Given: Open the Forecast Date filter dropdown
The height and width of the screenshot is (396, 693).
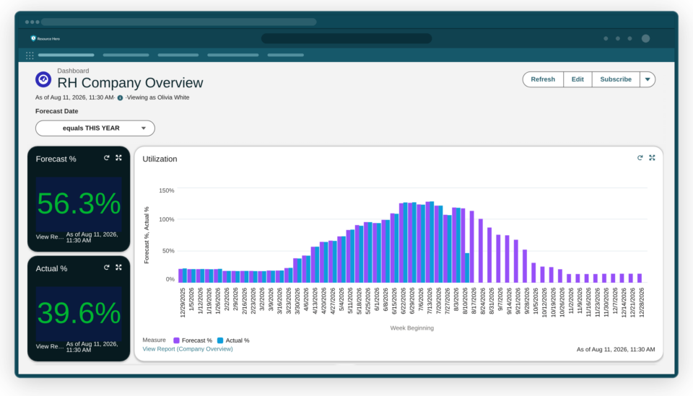Looking at the screenshot, I should coord(95,128).
